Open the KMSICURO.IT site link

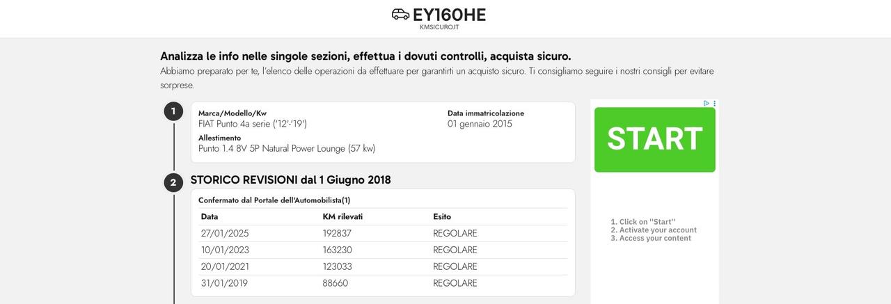point(439,27)
